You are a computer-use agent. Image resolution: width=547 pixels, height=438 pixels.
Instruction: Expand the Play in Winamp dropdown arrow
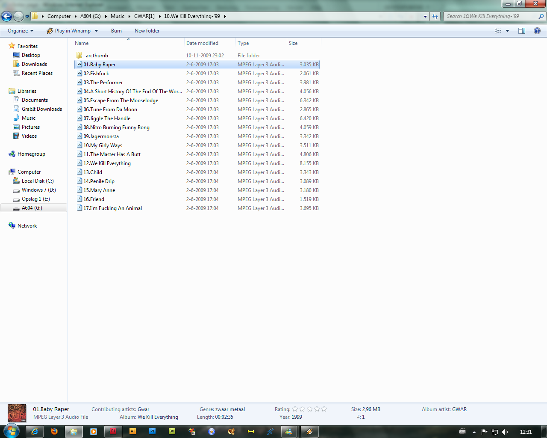[96, 31]
